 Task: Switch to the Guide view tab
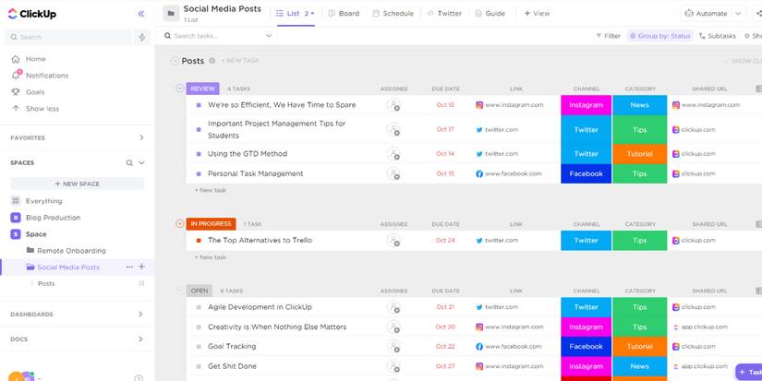(x=490, y=14)
